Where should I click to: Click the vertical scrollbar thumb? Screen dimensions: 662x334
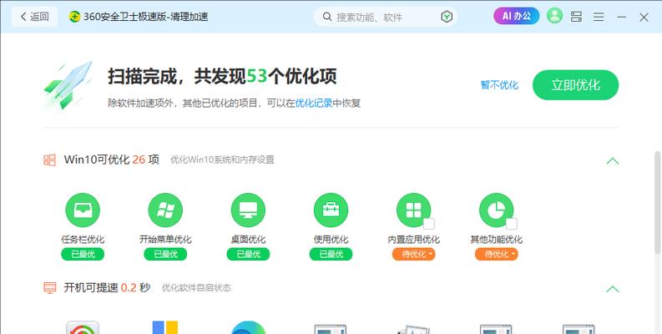click(x=657, y=203)
